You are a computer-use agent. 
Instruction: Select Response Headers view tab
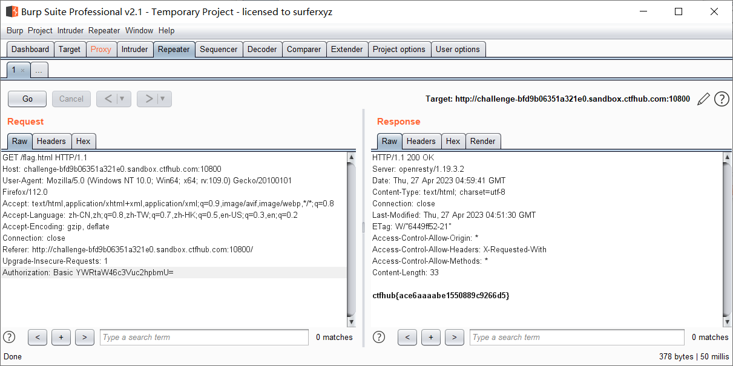(421, 141)
